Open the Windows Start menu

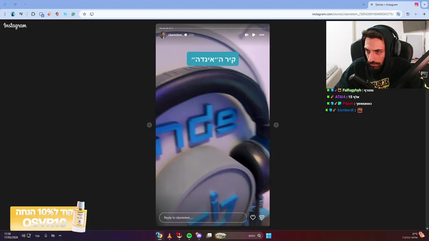pyautogui.click(x=268, y=236)
